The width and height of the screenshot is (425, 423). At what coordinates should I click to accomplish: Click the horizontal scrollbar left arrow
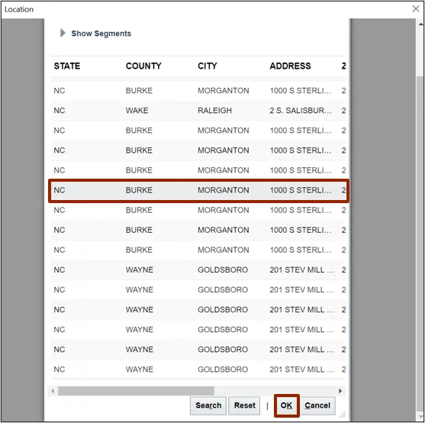point(53,391)
